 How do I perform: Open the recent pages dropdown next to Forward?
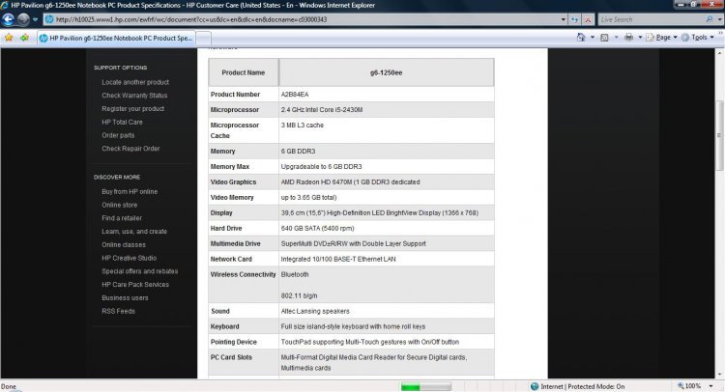[35, 19]
